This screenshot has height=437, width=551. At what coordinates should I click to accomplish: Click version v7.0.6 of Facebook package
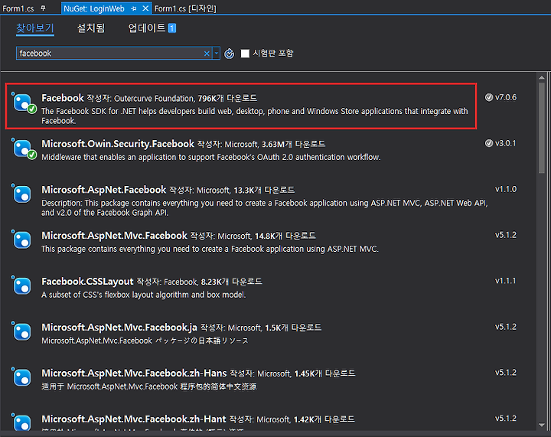(x=506, y=97)
